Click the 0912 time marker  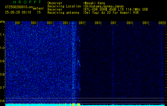click(34, 23)
